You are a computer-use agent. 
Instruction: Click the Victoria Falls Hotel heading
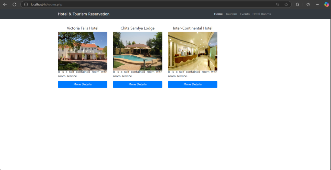point(82,28)
